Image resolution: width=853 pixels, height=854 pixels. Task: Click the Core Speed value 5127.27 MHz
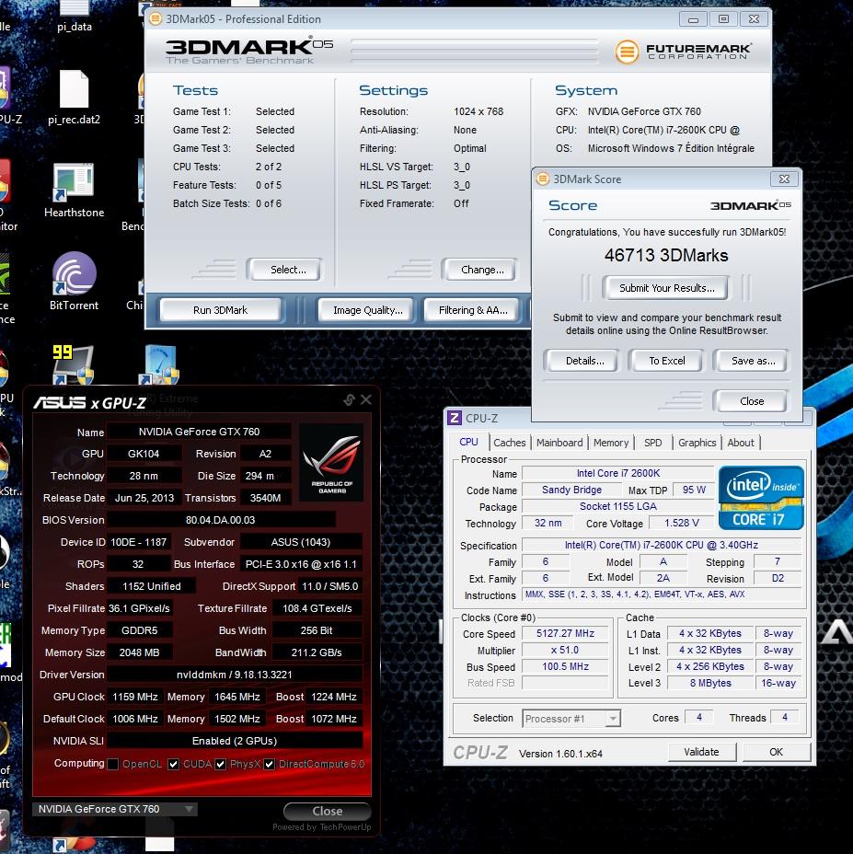(x=565, y=633)
